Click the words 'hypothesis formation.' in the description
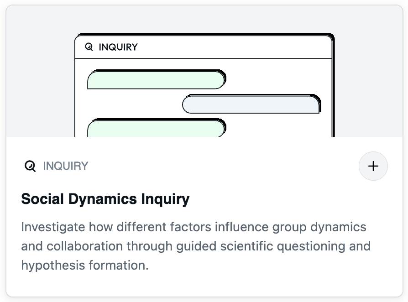 point(85,266)
